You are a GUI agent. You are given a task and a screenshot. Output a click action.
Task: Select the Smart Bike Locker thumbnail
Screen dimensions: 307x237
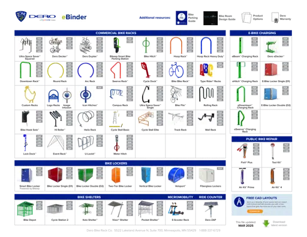(x=26, y=175)
